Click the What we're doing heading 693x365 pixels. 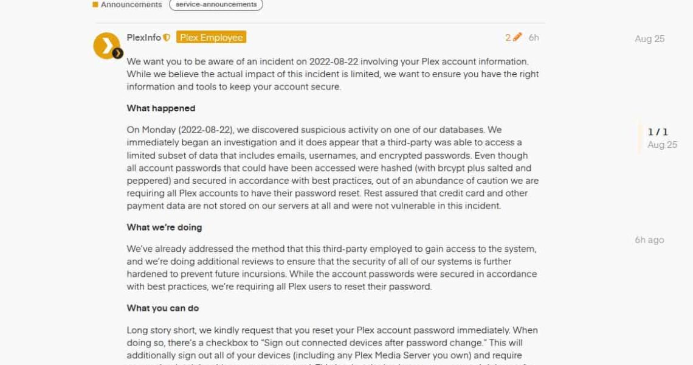pos(164,228)
